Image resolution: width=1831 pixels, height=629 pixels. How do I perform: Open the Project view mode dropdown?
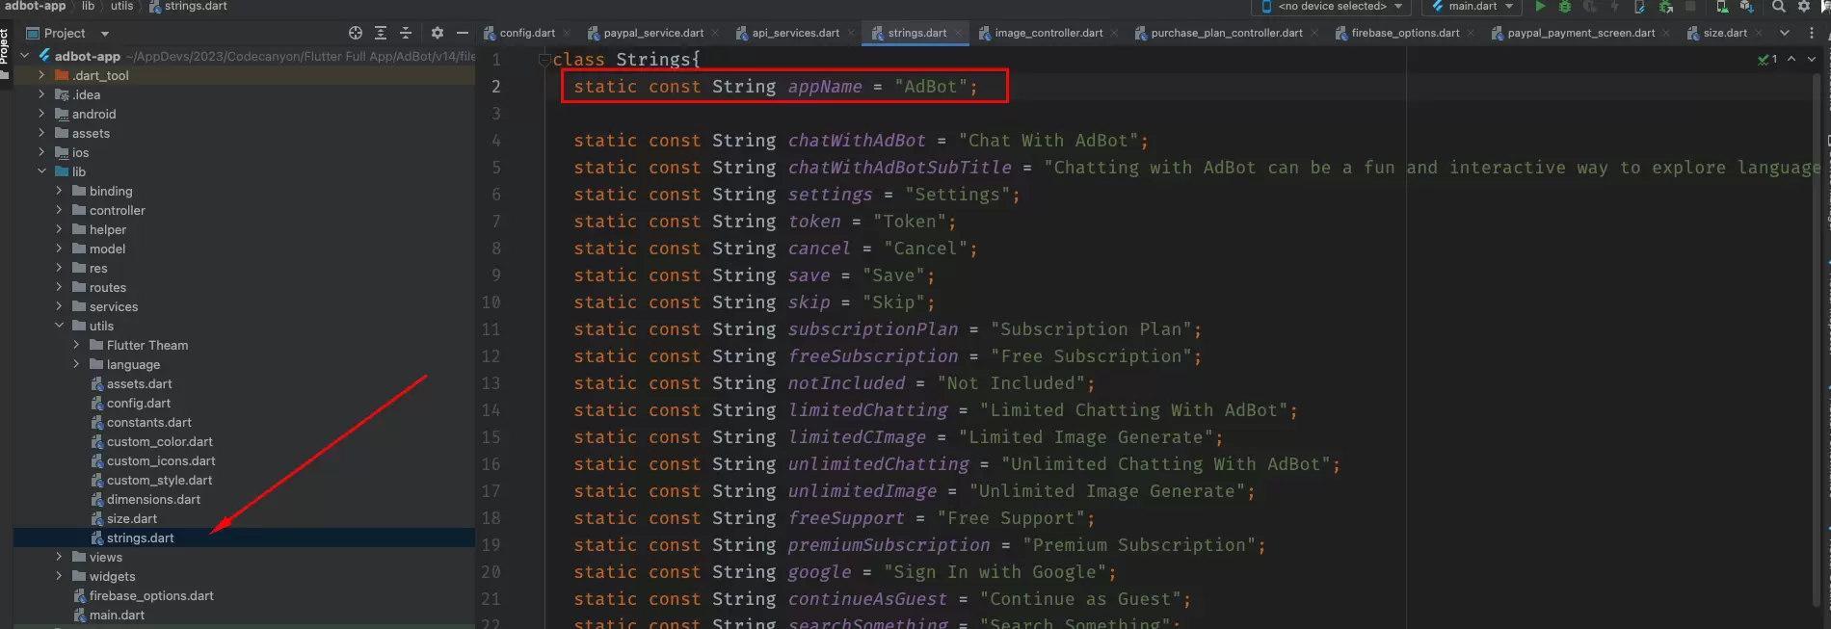tap(68, 33)
